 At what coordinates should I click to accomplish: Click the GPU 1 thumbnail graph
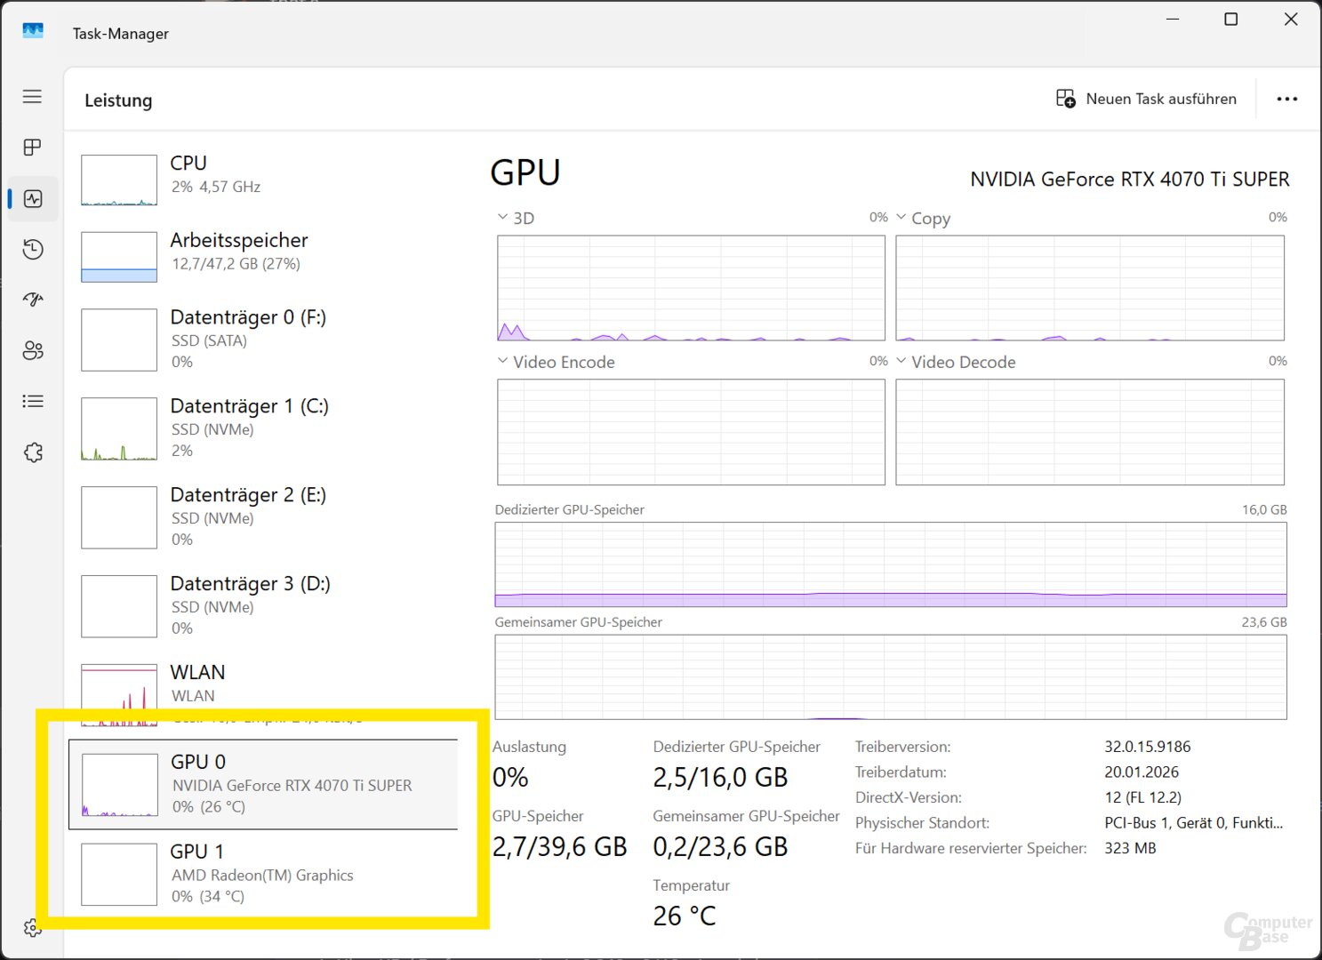pyautogui.click(x=119, y=875)
